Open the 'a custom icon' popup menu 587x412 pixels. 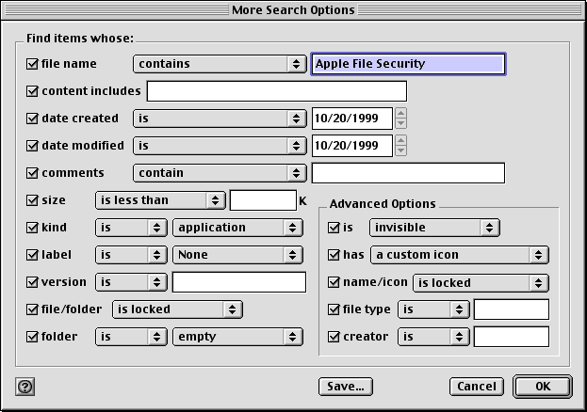(x=460, y=255)
